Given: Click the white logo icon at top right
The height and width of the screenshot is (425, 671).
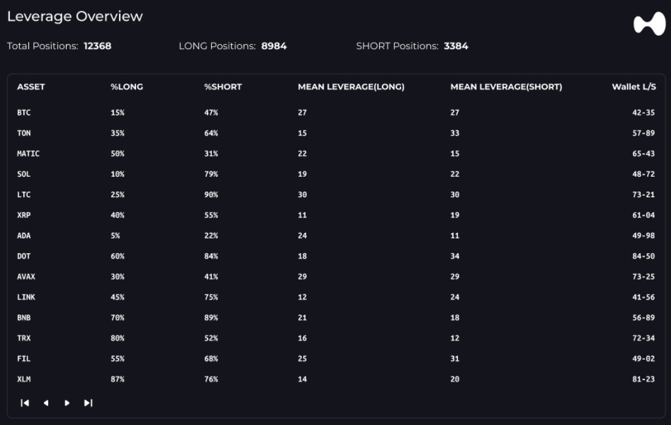Looking at the screenshot, I should 649,24.
